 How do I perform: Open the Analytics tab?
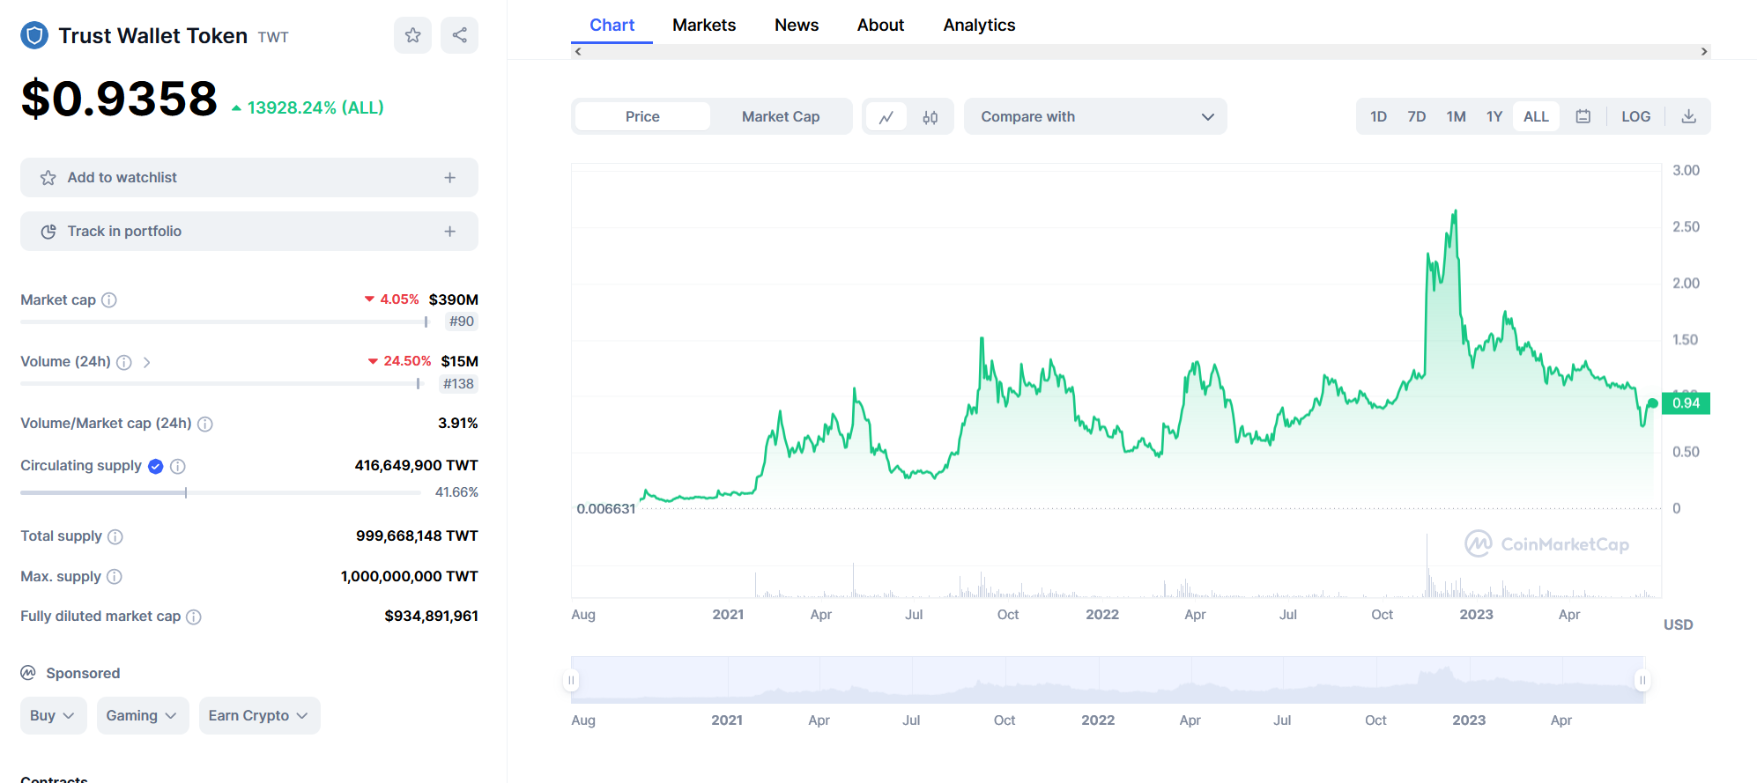979,25
